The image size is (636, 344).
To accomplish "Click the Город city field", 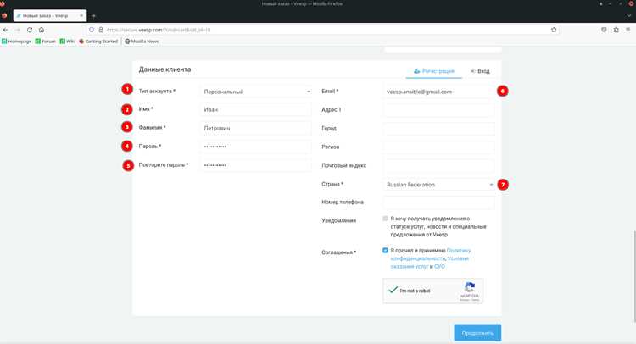I will click(438, 129).
